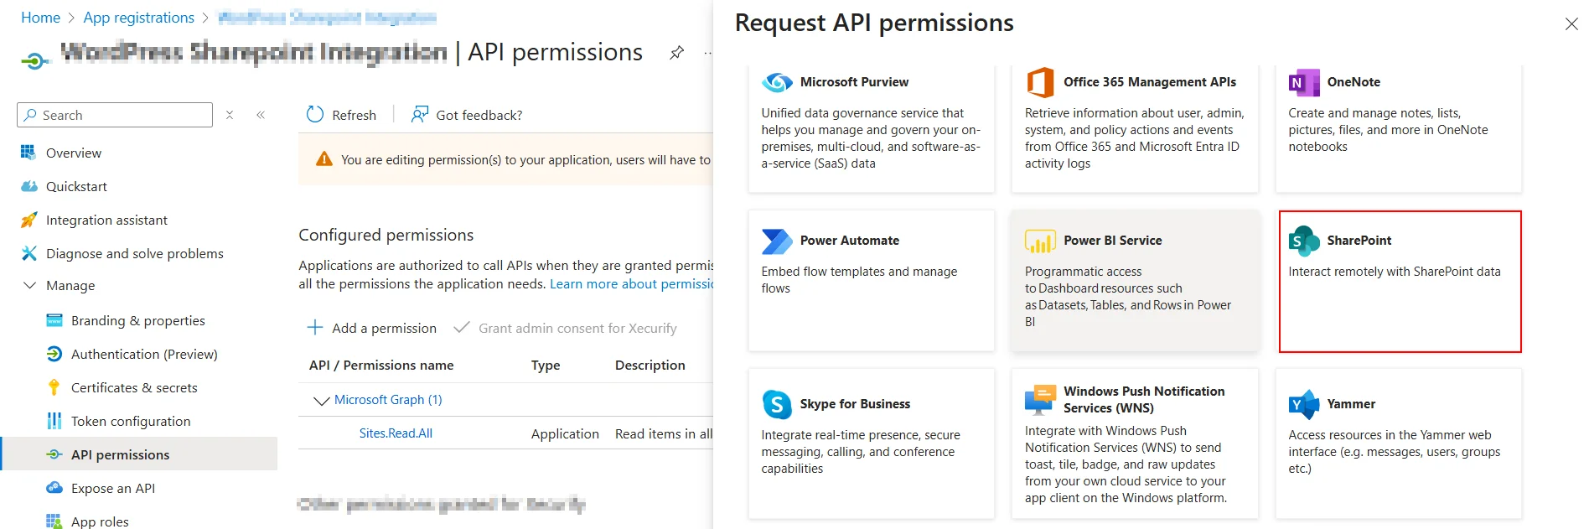1589x529 pixels.
Task: Click the Configured permissions heading
Action: click(x=386, y=235)
